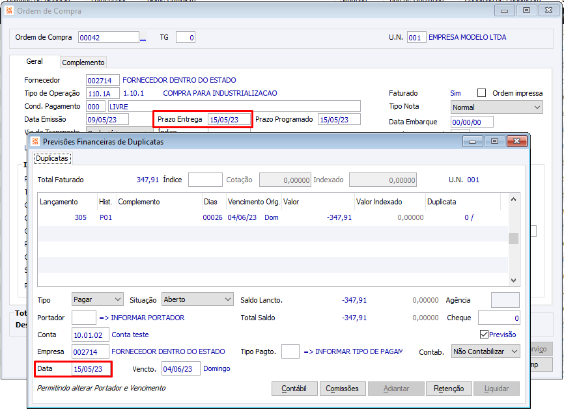The height and width of the screenshot is (412, 564).
Task: Click the Cond. Pagamento description field LIVRE
Action: [234, 106]
